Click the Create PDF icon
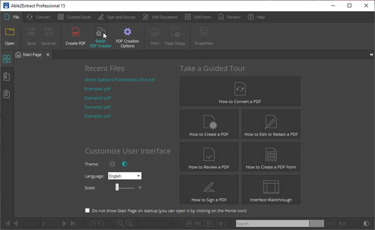The height and width of the screenshot is (230, 375). coord(75,33)
